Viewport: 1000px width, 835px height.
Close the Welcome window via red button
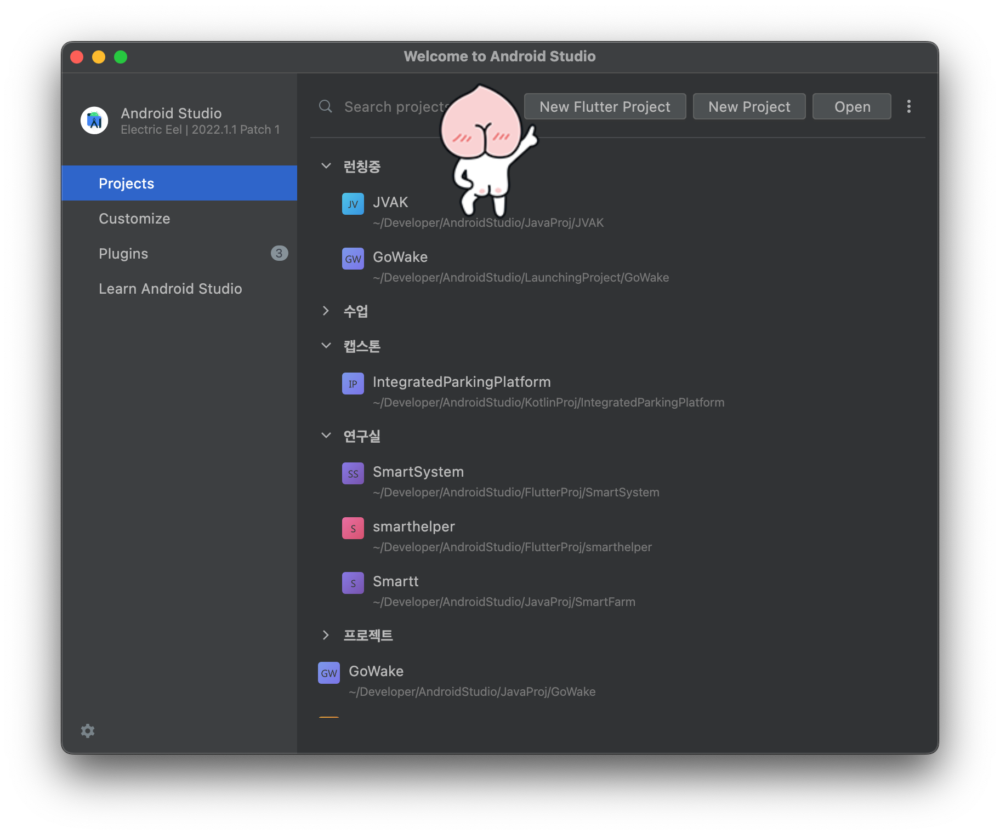click(77, 57)
